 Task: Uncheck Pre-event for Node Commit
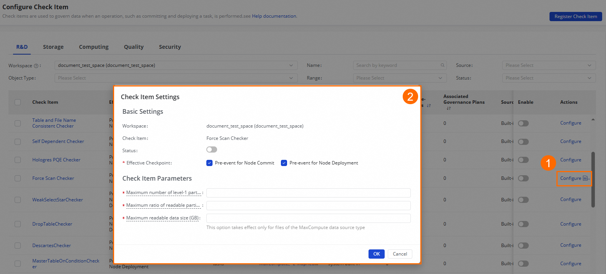click(209, 163)
